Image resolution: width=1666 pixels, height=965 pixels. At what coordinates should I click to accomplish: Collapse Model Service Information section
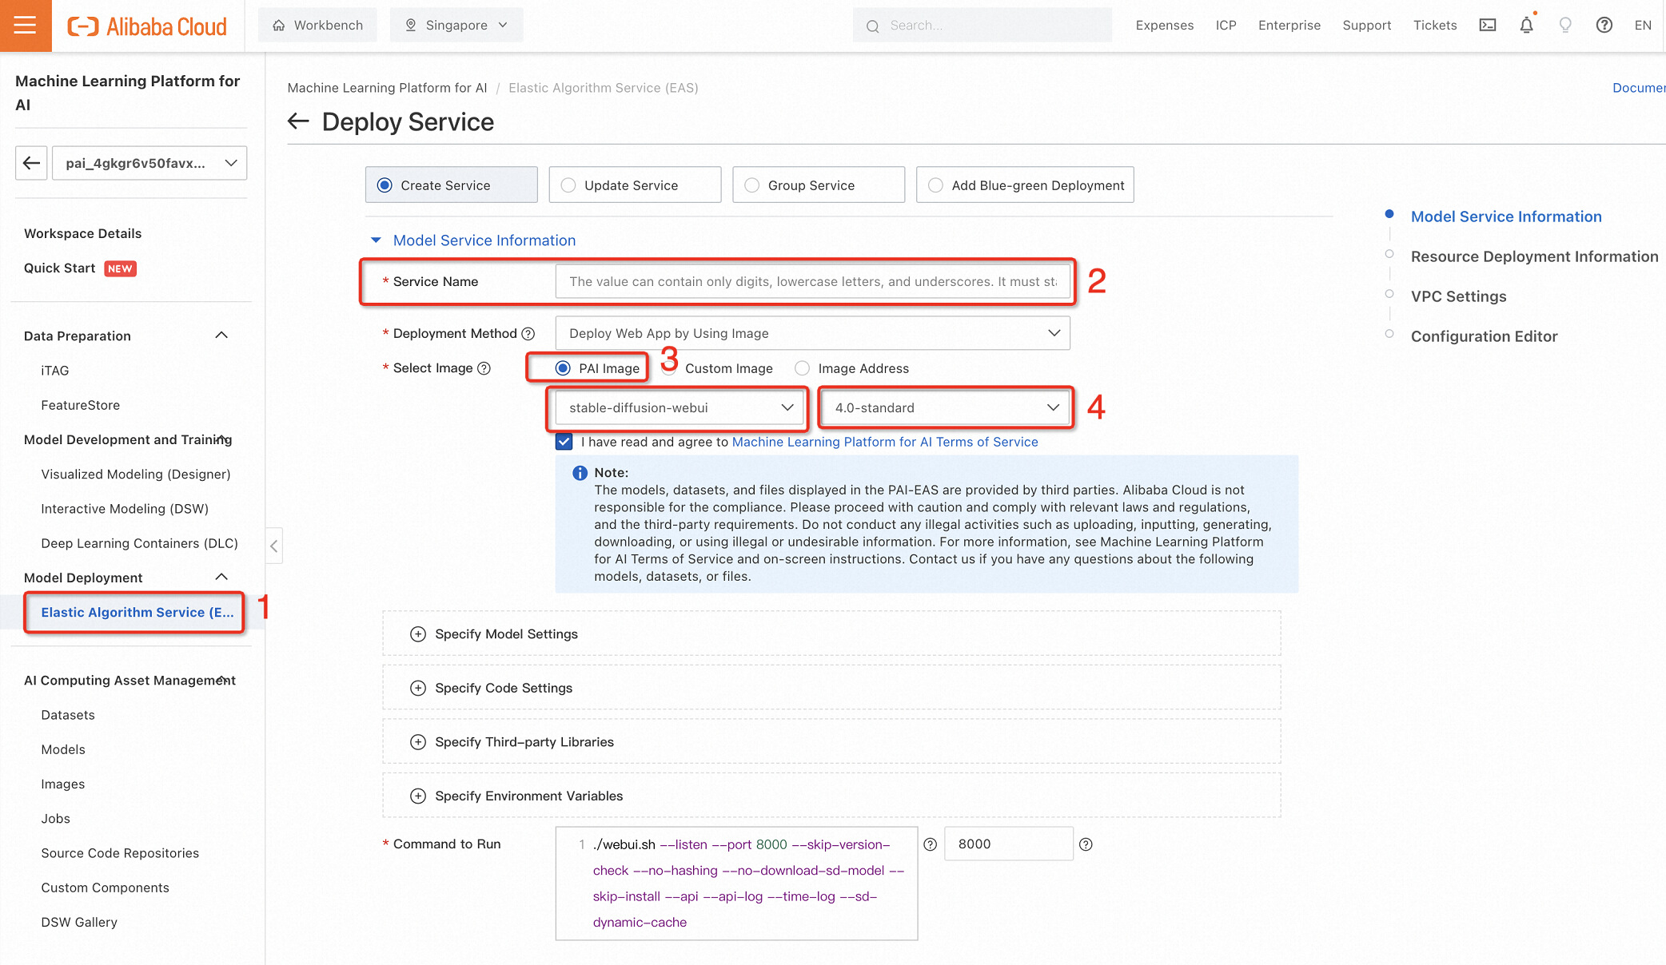[x=376, y=240]
